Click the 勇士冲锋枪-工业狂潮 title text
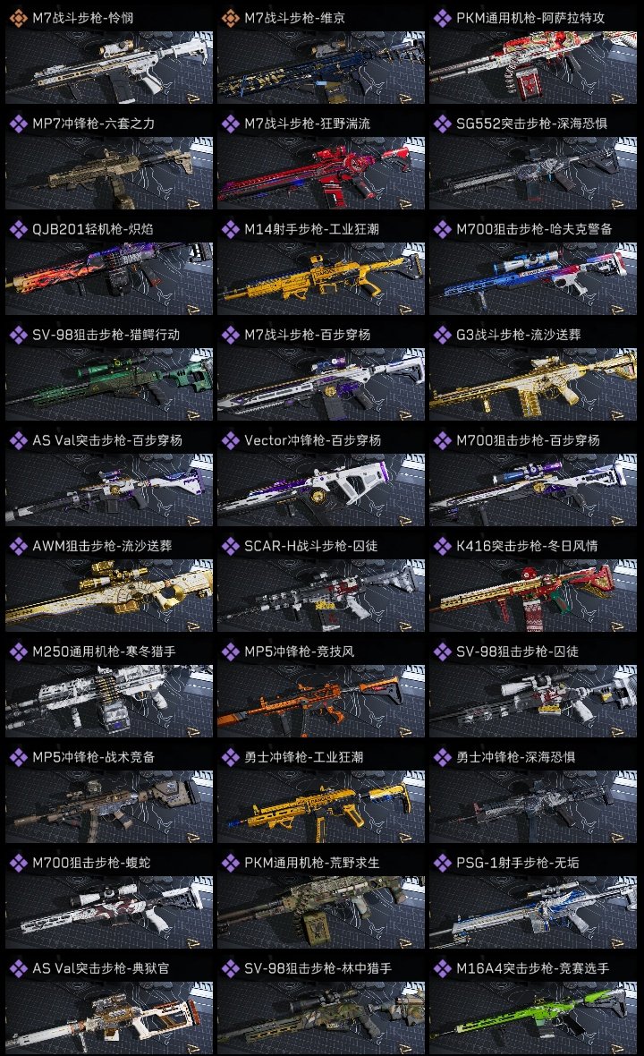Viewport: 644px width, 1056px height. (303, 758)
